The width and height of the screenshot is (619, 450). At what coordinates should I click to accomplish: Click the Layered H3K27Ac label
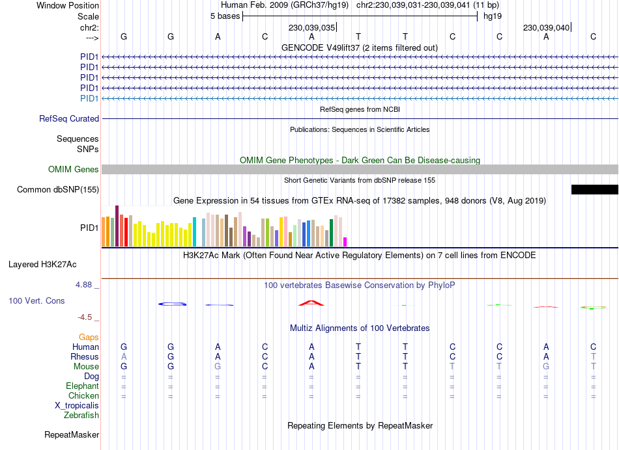click(x=42, y=265)
